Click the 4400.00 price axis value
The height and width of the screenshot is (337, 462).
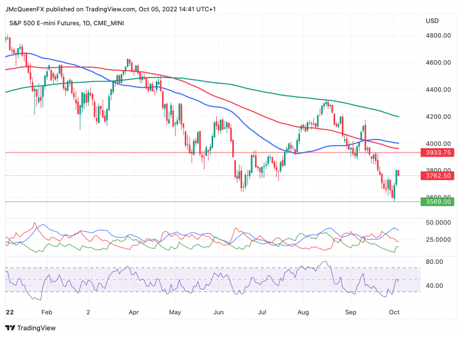pyautogui.click(x=438, y=90)
